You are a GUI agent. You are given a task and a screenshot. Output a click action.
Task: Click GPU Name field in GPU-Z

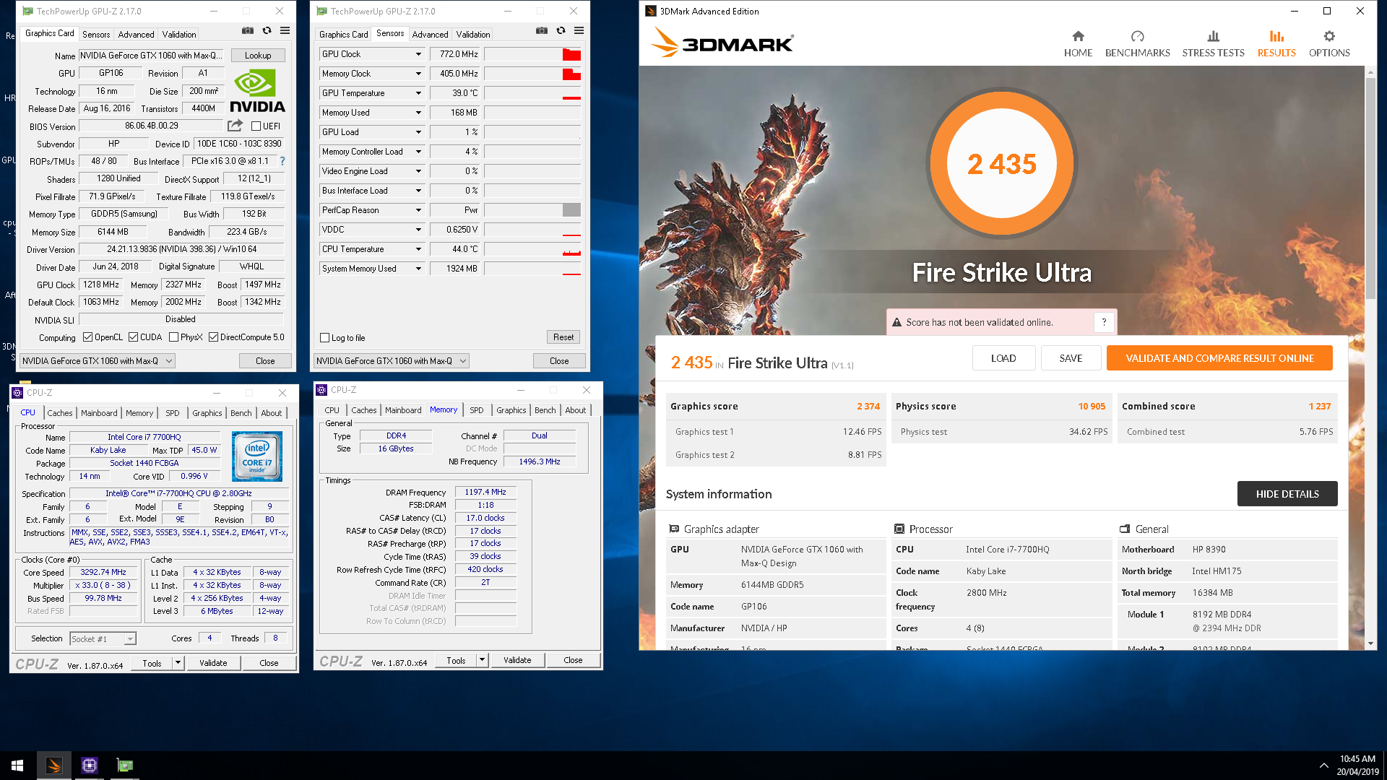tap(152, 56)
